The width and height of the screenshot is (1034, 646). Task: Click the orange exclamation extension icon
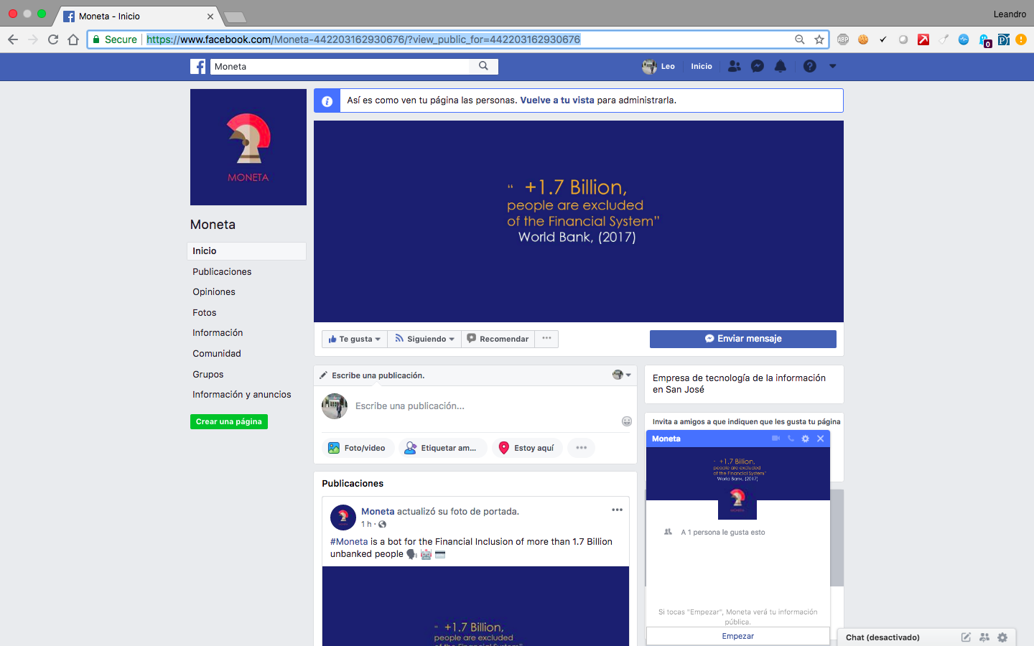[1021, 39]
